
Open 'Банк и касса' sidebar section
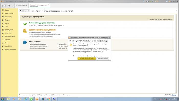click(x=8, y=17)
